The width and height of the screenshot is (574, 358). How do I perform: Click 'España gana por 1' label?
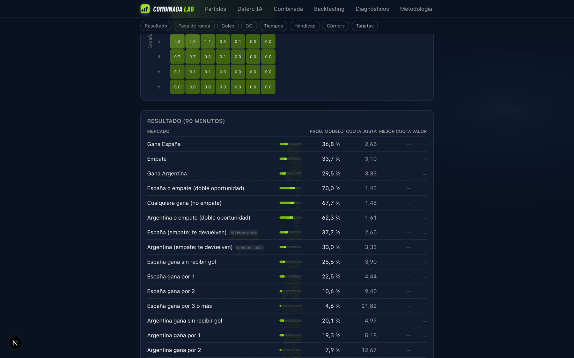click(x=171, y=277)
